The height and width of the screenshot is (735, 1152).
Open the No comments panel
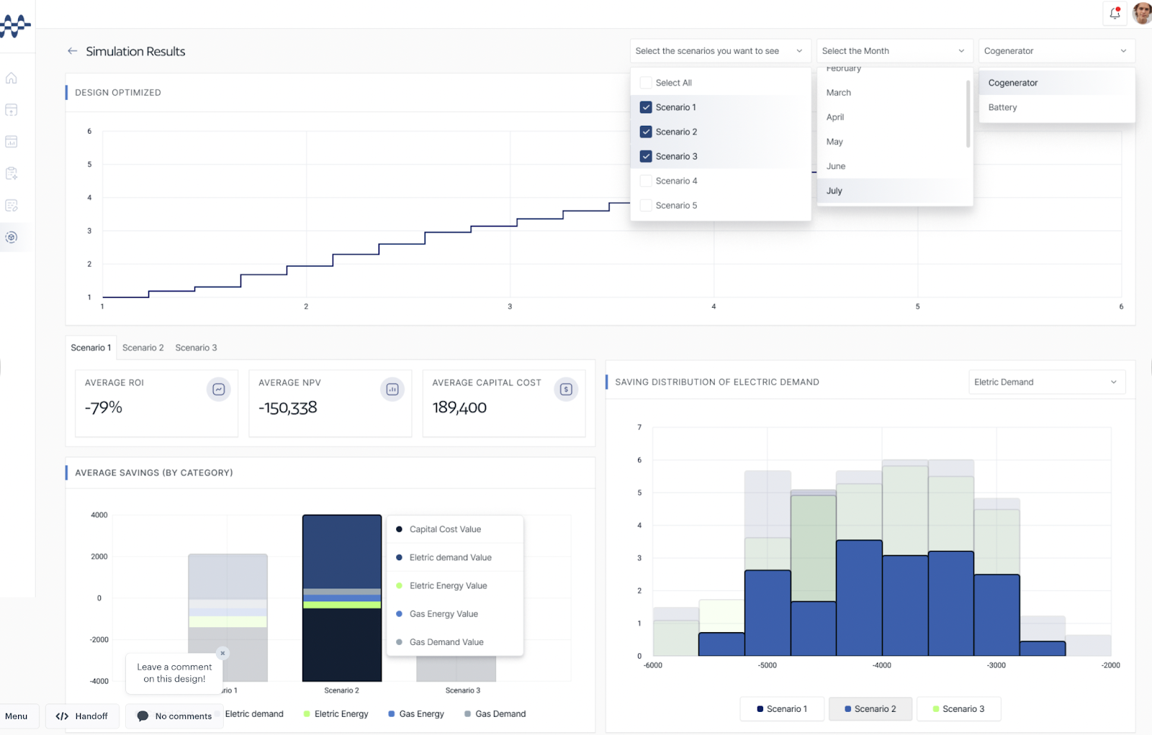coord(174,716)
